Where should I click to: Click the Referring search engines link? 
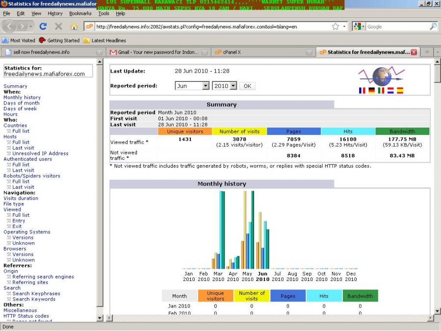[x=43, y=277]
